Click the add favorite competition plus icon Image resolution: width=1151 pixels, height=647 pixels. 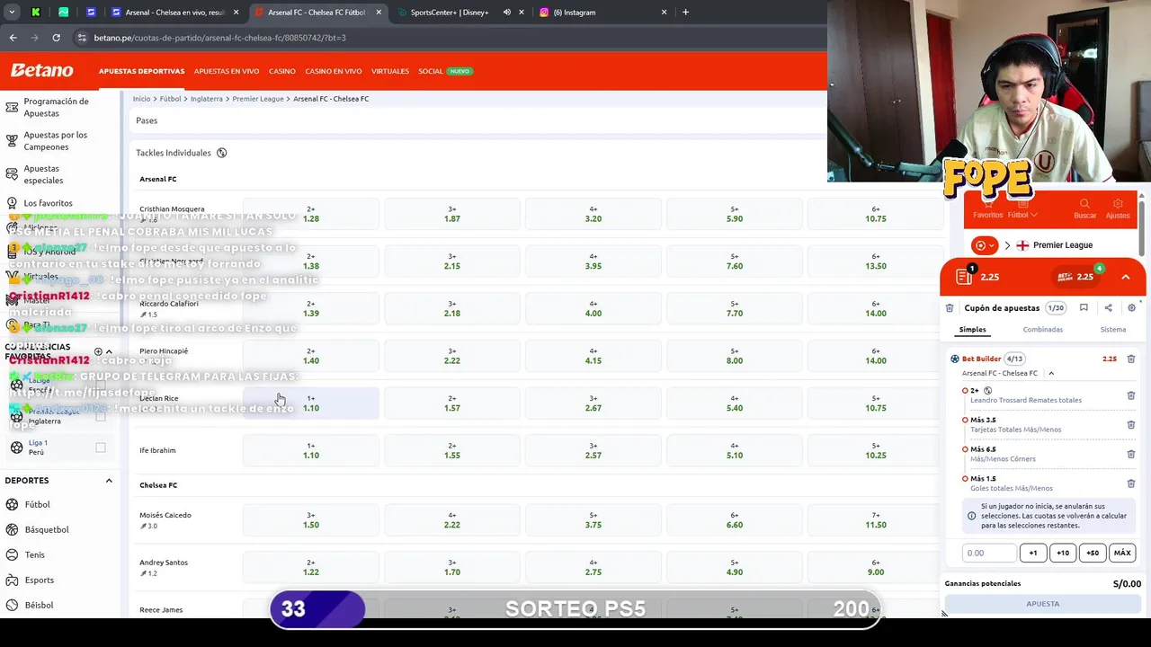pos(98,351)
